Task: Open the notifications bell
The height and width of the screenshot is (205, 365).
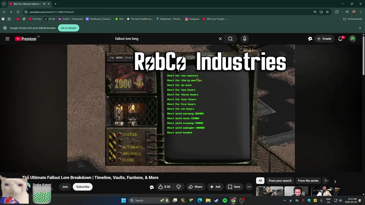Action: 340,39
